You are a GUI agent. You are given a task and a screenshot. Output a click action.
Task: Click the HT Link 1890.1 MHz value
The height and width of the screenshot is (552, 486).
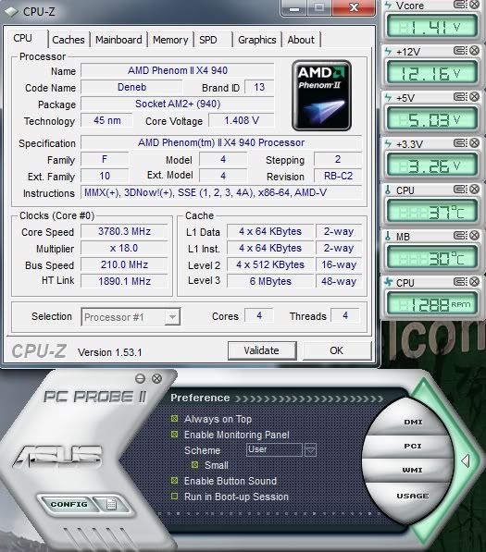point(124,281)
